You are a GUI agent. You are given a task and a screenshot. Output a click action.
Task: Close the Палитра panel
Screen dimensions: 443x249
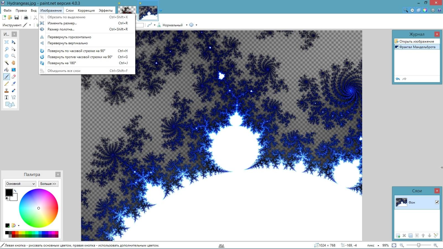click(x=58, y=174)
